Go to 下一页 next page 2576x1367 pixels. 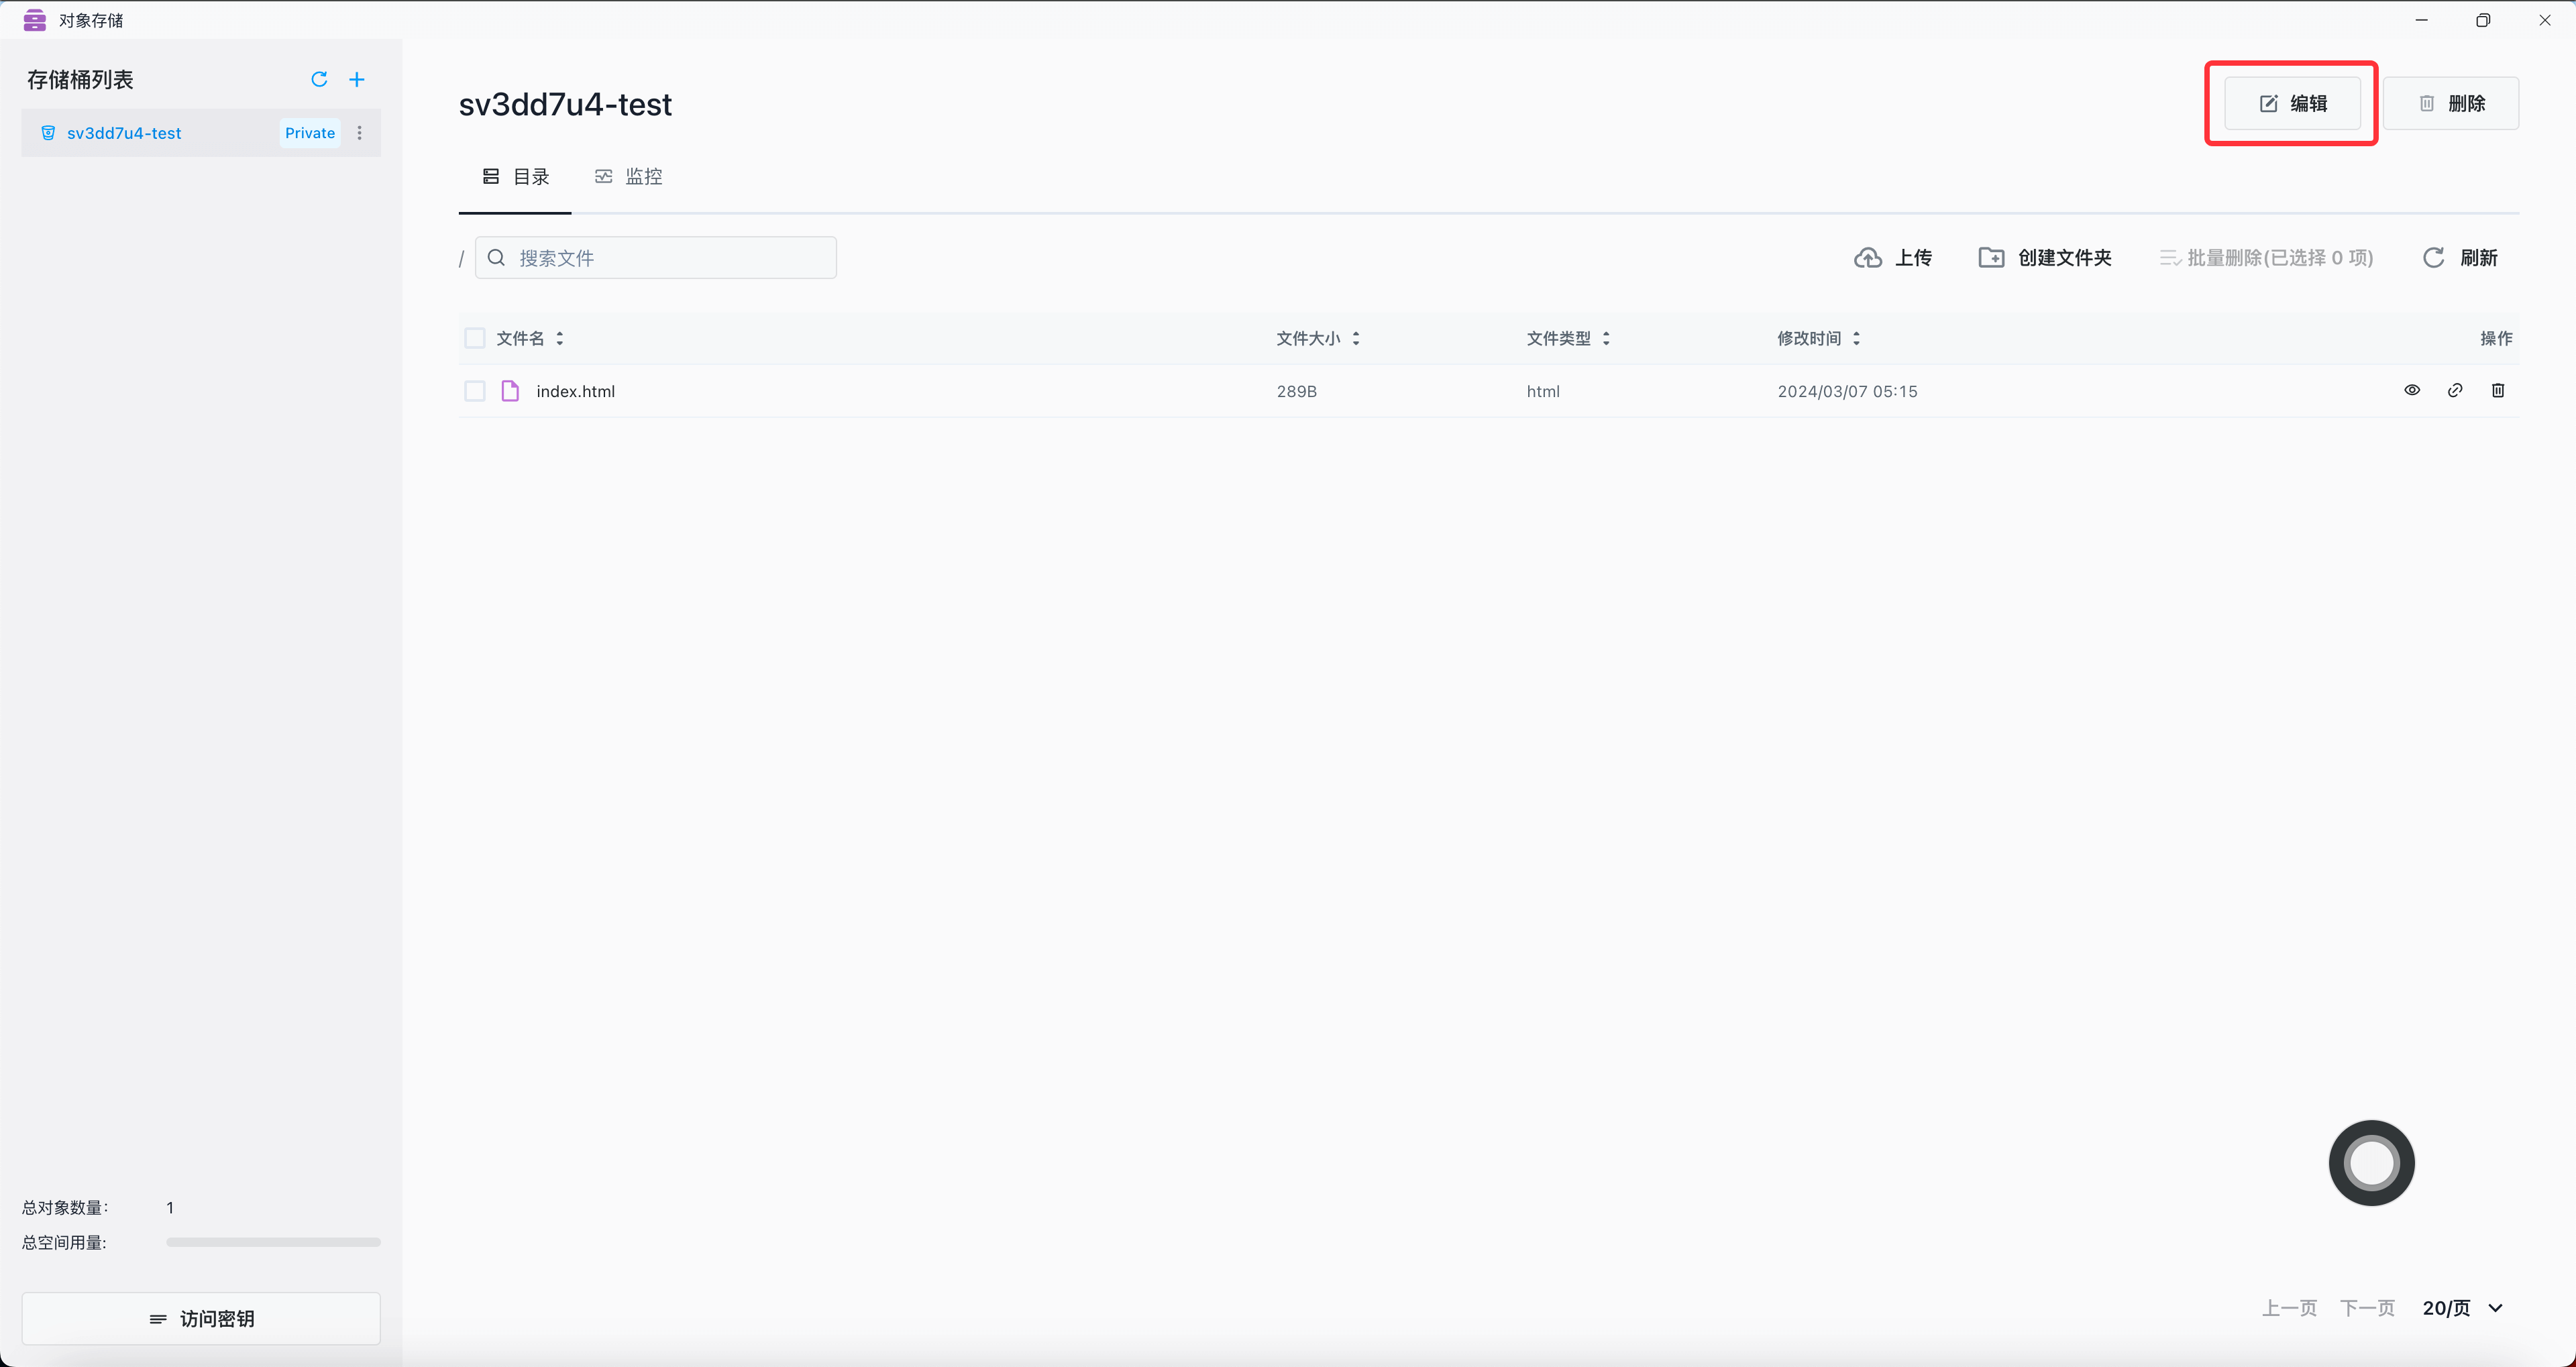(x=2367, y=1308)
